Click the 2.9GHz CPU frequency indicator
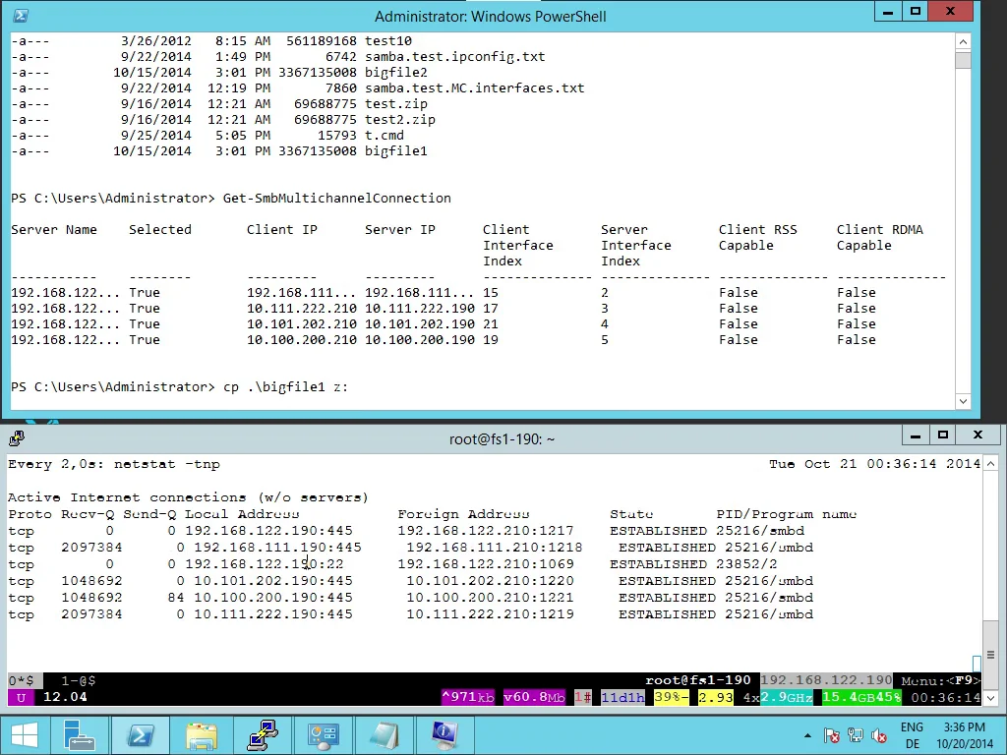Viewport: 1007px width, 755px height. coord(787,697)
